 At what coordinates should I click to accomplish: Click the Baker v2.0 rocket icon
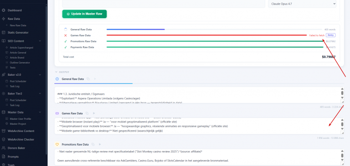click(3, 75)
